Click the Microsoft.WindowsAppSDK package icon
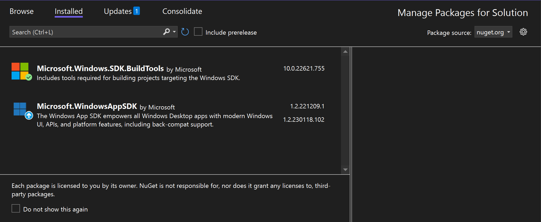Image resolution: width=541 pixels, height=222 pixels. point(20,109)
